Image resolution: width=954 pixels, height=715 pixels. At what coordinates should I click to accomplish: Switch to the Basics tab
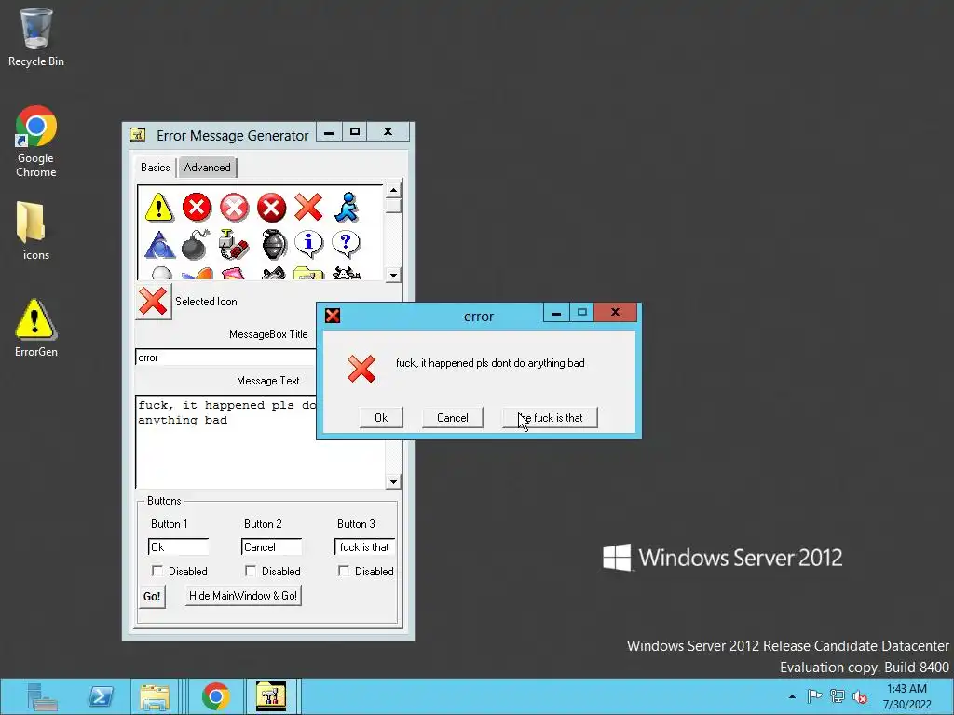pyautogui.click(x=156, y=168)
